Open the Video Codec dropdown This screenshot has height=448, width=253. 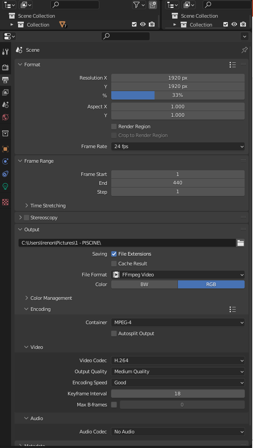coord(177,360)
